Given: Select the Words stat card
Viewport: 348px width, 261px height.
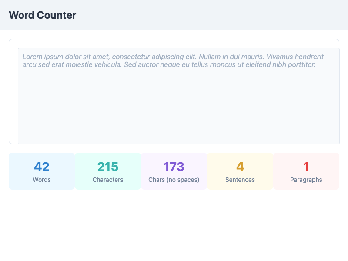Looking at the screenshot, I should tap(42, 171).
